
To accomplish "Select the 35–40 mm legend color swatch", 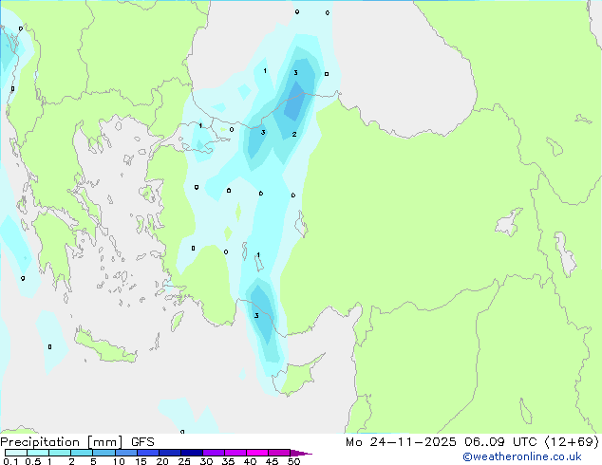I will tap(235, 453).
